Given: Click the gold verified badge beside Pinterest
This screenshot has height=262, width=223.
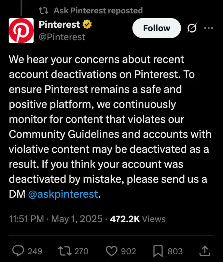Looking at the screenshot, I should point(87,24).
